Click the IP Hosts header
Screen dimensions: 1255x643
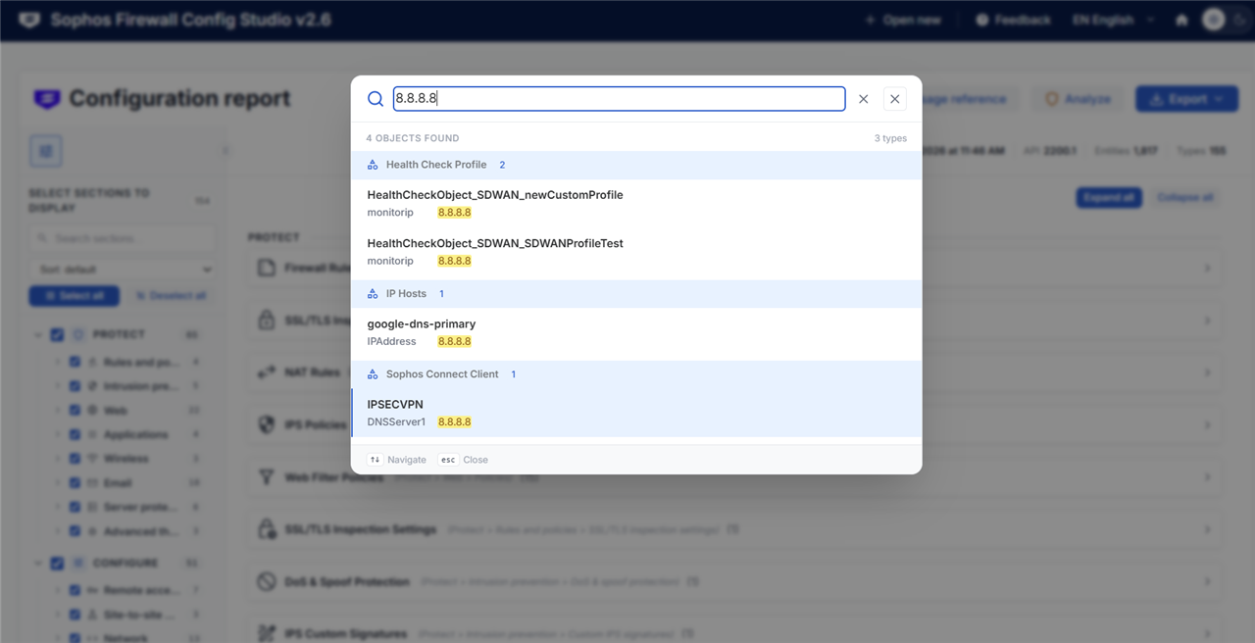[x=636, y=294]
